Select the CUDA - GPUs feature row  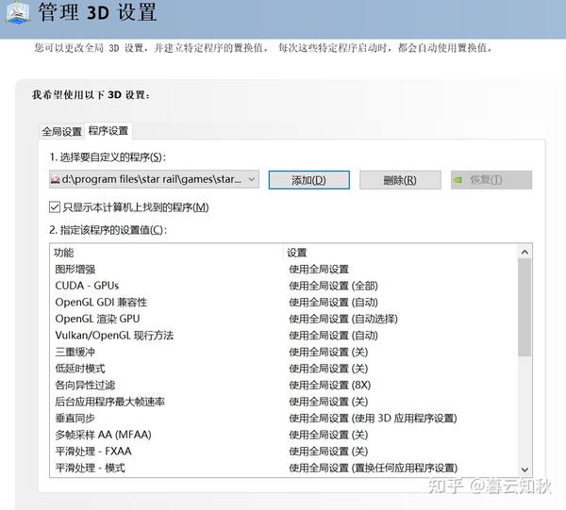click(284, 286)
